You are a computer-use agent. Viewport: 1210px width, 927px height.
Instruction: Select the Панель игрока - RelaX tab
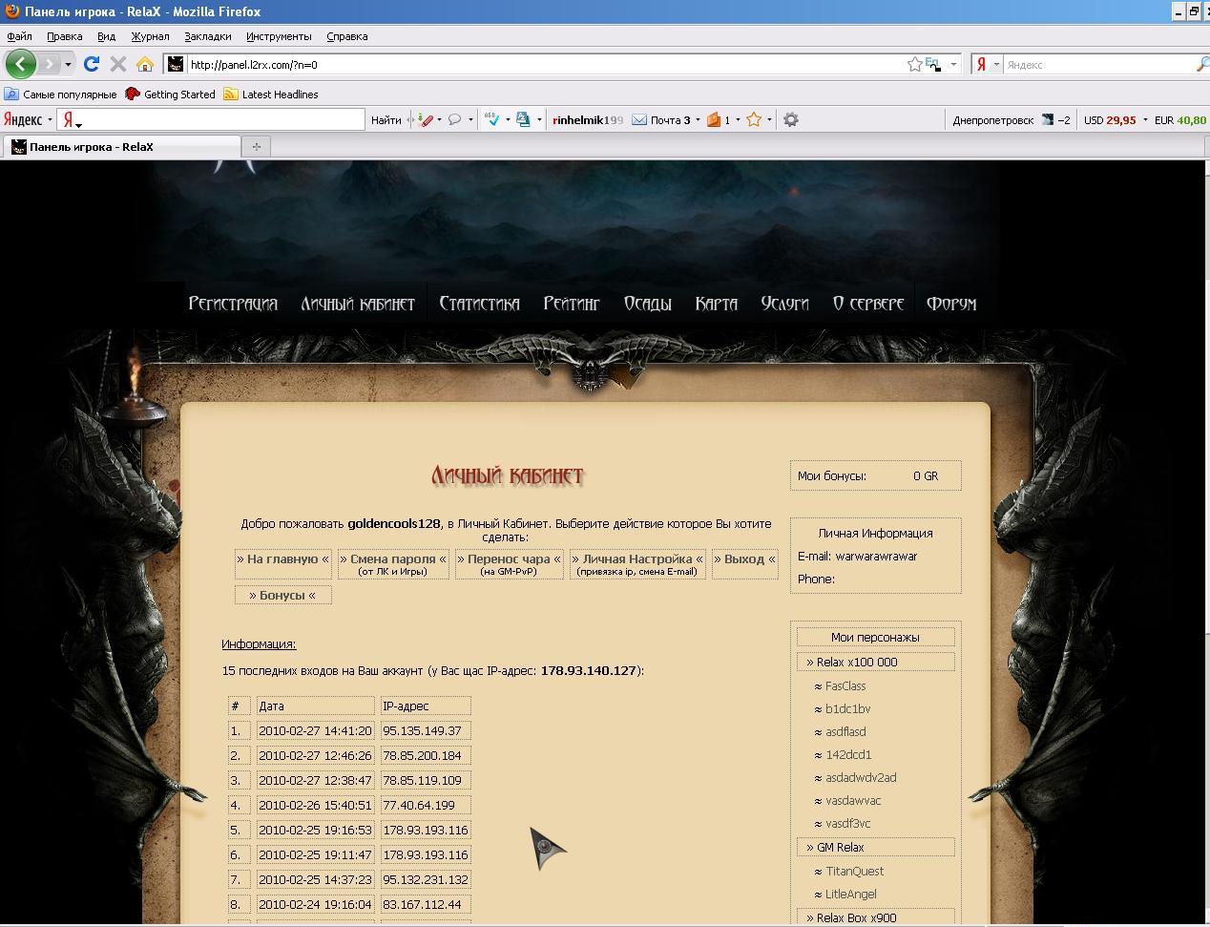tap(122, 146)
